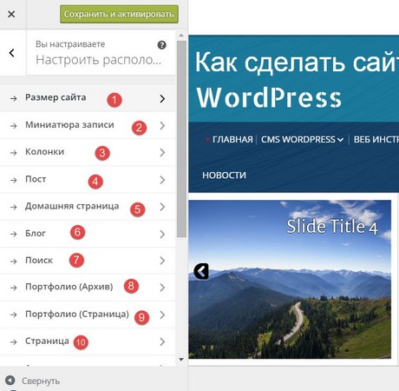Expand Портфолио (Архив) via its right chevron
Screen dimensions: 399x391
(162, 288)
